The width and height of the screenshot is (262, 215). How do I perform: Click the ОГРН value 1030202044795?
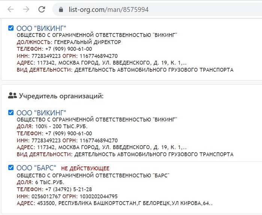click(x=98, y=196)
